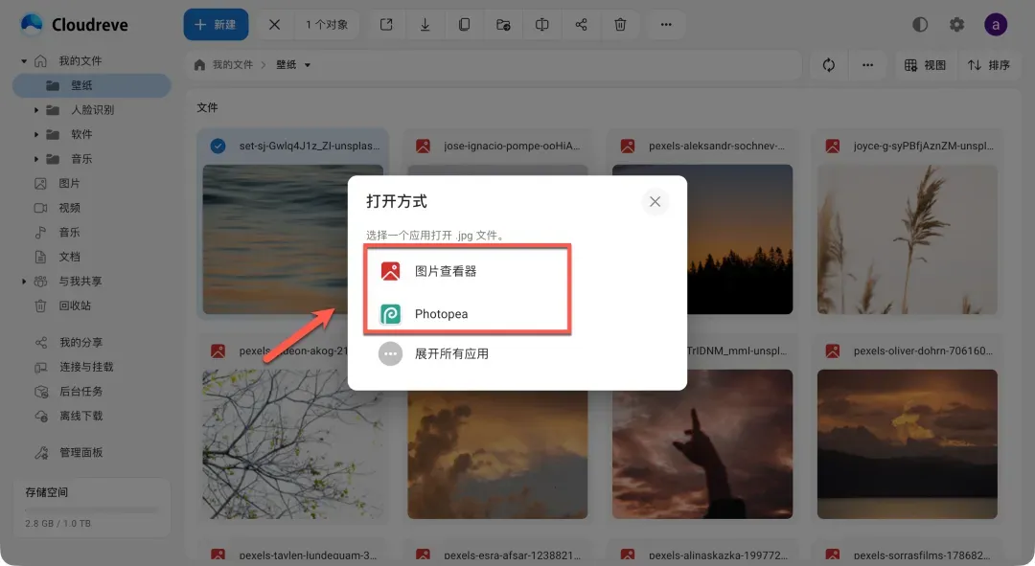Toggle dark mode with the contrast icon

pyautogui.click(x=920, y=25)
